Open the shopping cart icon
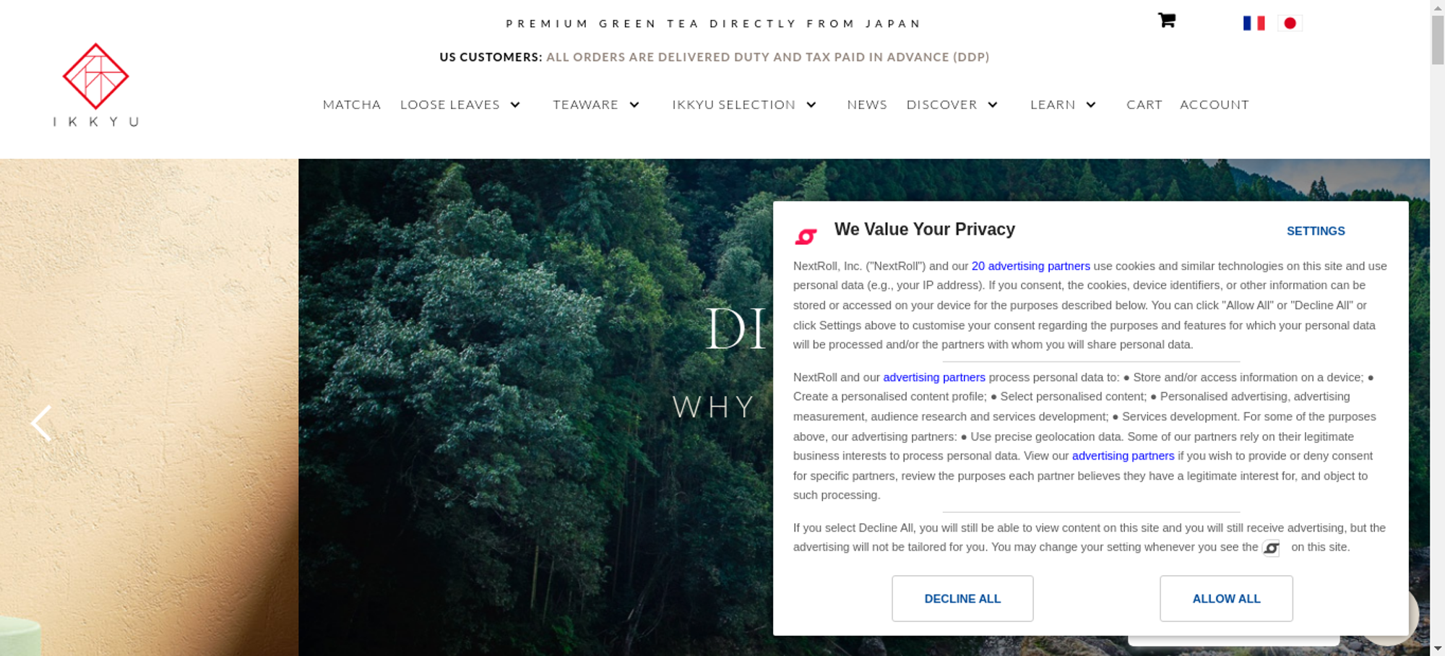Image resolution: width=1445 pixels, height=656 pixels. pyautogui.click(x=1167, y=20)
